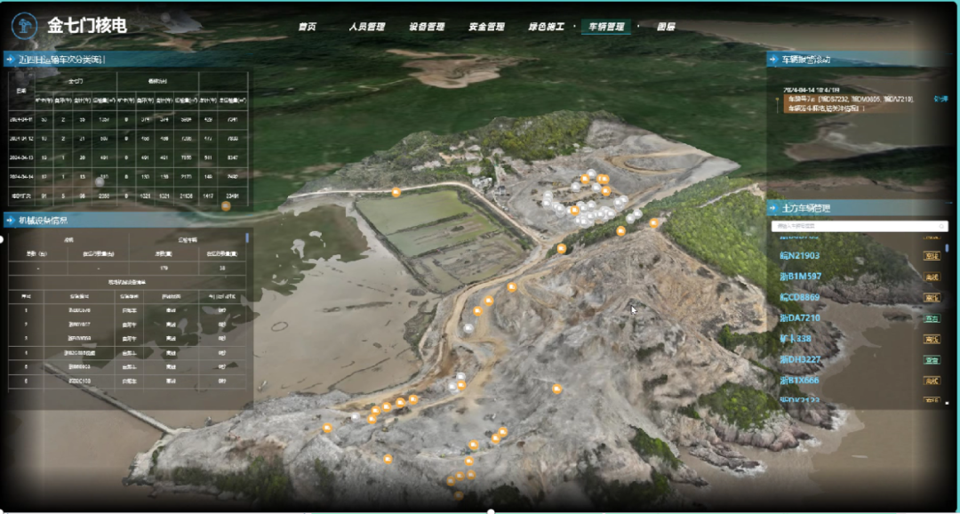Click the orange marker at the island's far right
Viewport: 960px width, 514px height.
[x=654, y=223]
